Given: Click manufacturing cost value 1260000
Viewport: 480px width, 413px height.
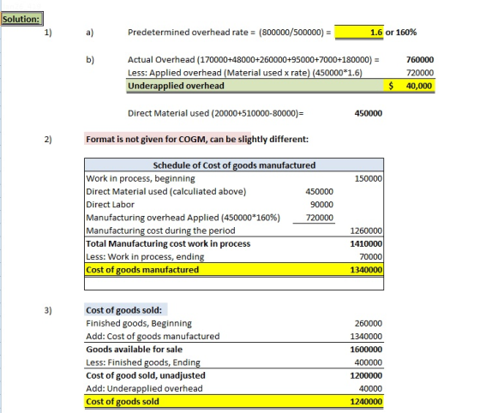Looking at the screenshot, I should tap(366, 231).
